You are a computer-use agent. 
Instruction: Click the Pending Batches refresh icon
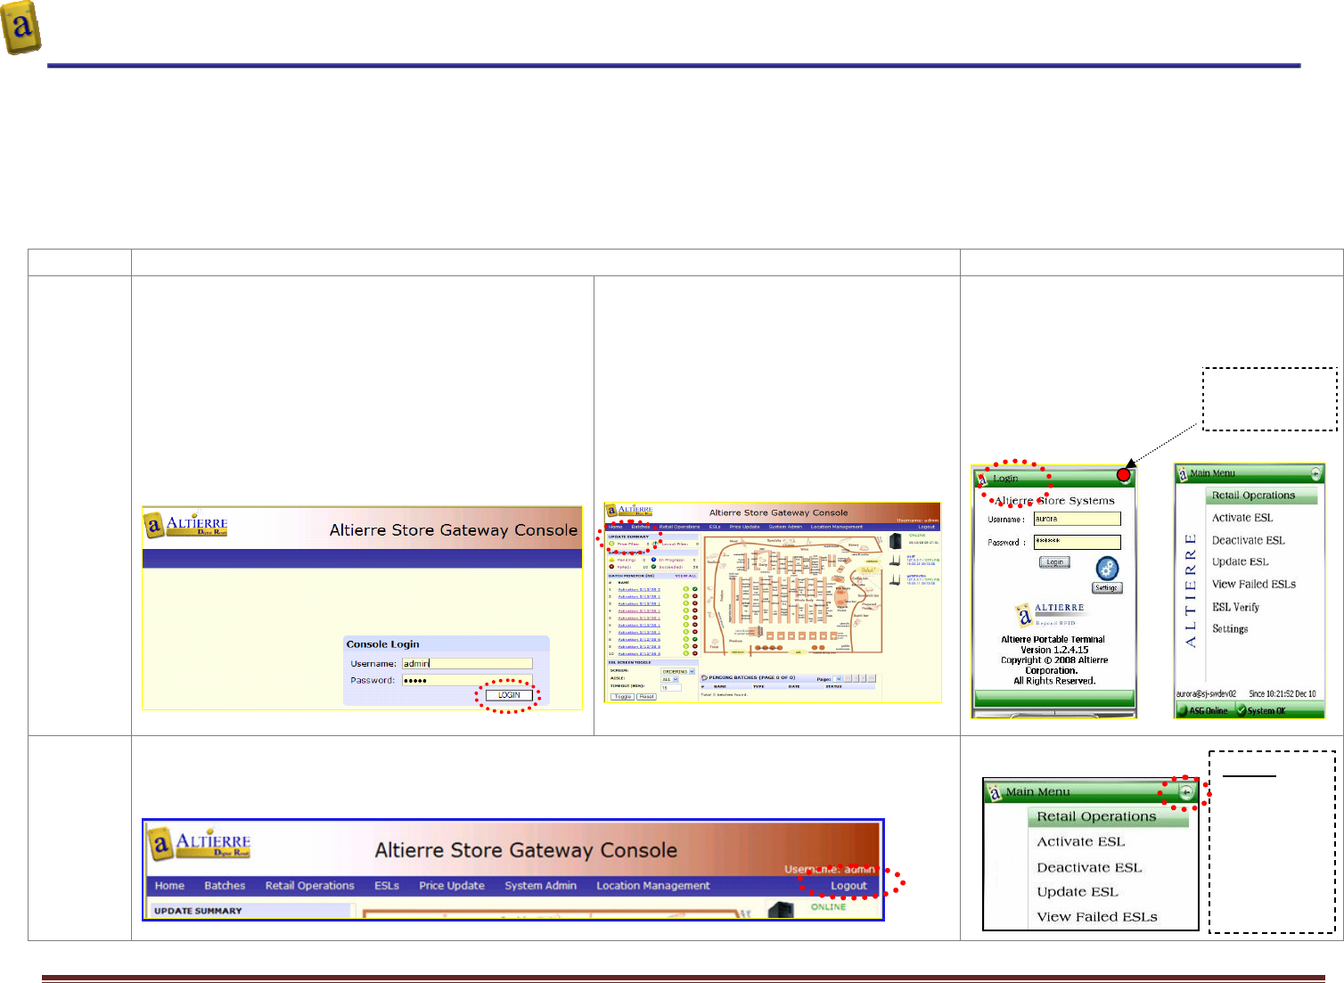[x=703, y=678]
